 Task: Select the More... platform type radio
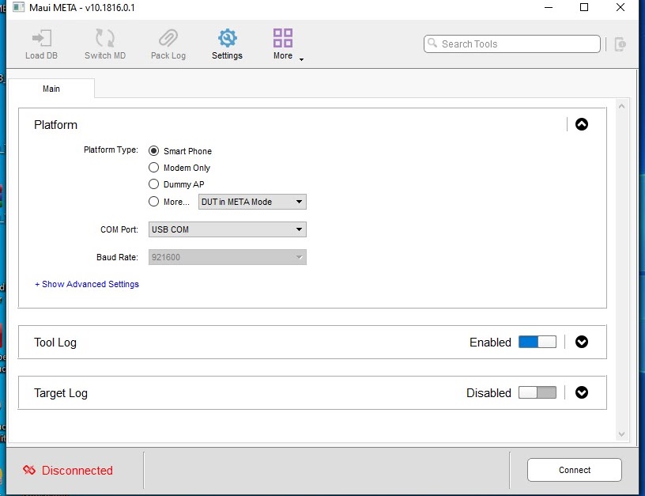[153, 201]
